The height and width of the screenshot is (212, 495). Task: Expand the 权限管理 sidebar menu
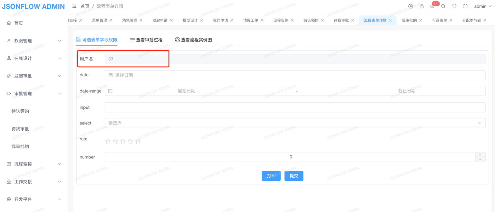pyautogui.click(x=34, y=41)
